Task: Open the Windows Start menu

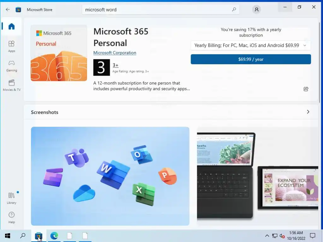Action: click(x=8, y=236)
